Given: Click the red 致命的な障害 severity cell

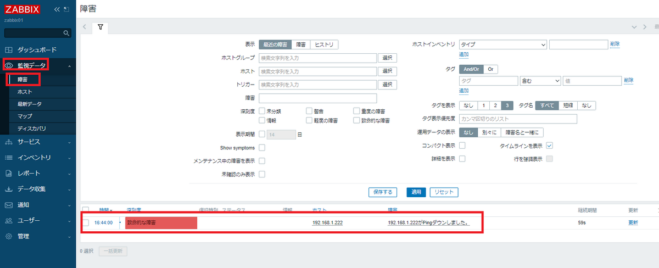Looking at the screenshot, I should [x=161, y=222].
